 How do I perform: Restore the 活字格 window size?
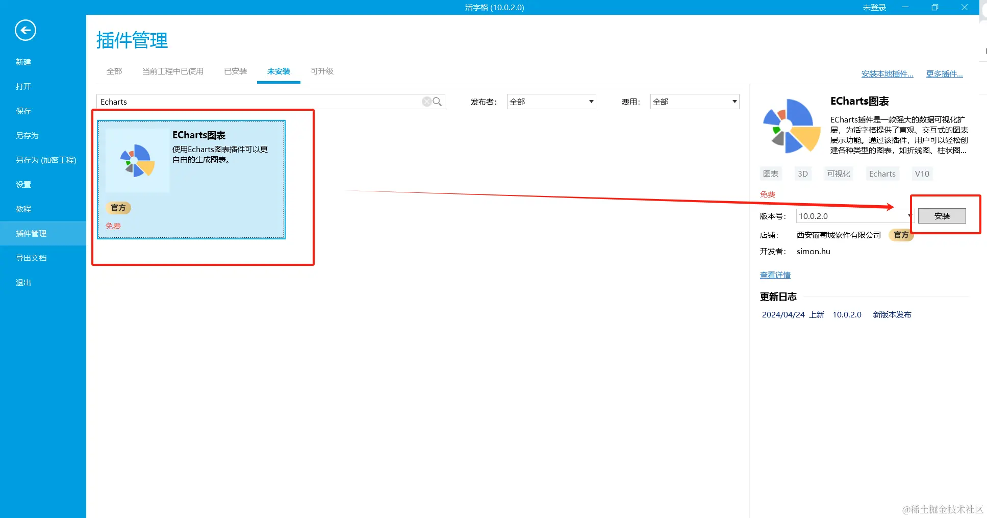(x=935, y=7)
